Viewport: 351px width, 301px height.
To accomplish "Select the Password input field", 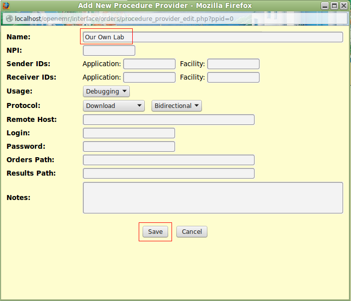I will click(129, 147).
